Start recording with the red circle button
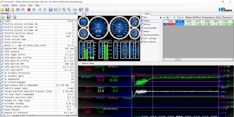234x117 pixels. coord(29,10)
